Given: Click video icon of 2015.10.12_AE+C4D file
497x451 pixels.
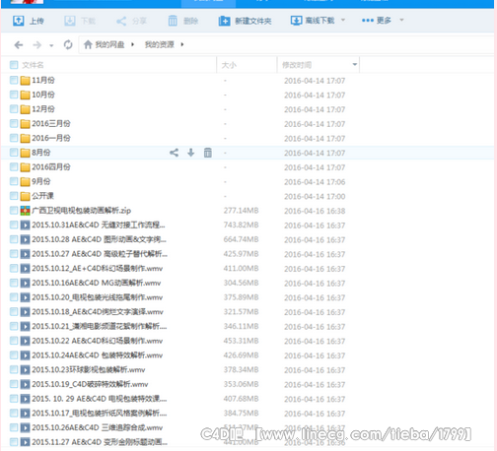Looking at the screenshot, I should click(25, 269).
